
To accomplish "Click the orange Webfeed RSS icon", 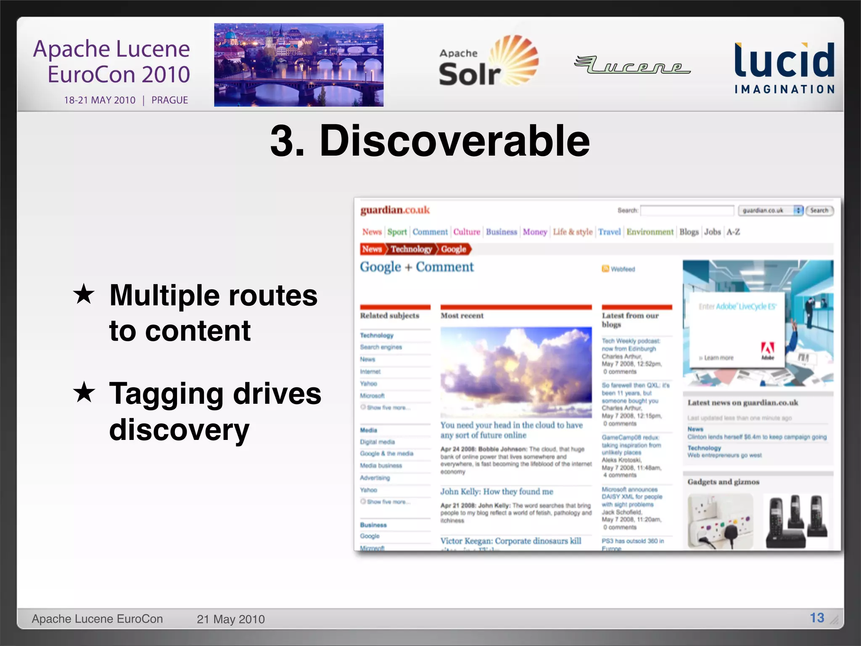I will [x=605, y=269].
